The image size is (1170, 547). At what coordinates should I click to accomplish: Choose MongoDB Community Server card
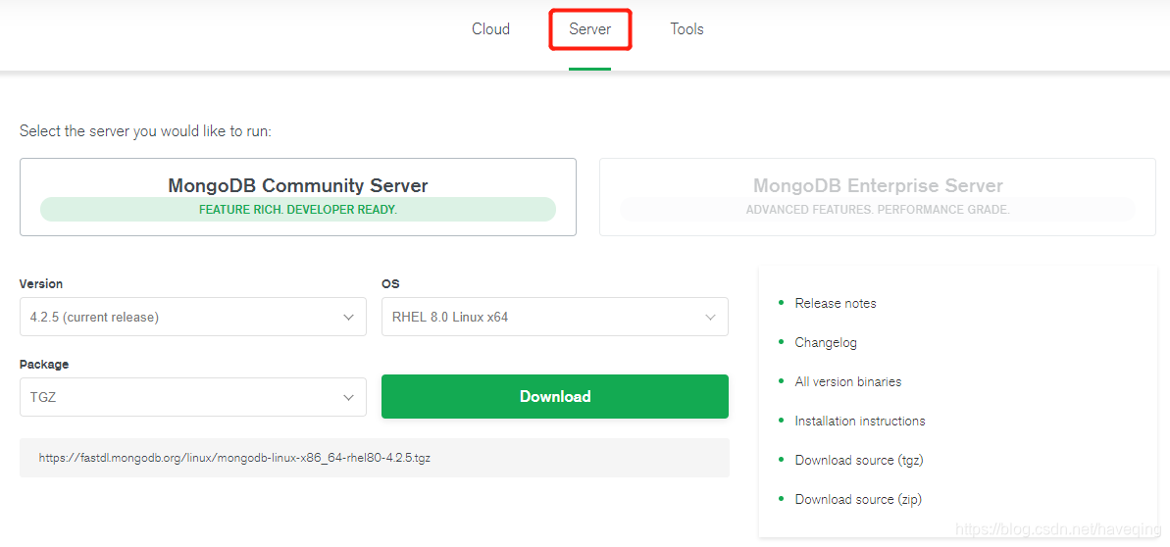(298, 197)
